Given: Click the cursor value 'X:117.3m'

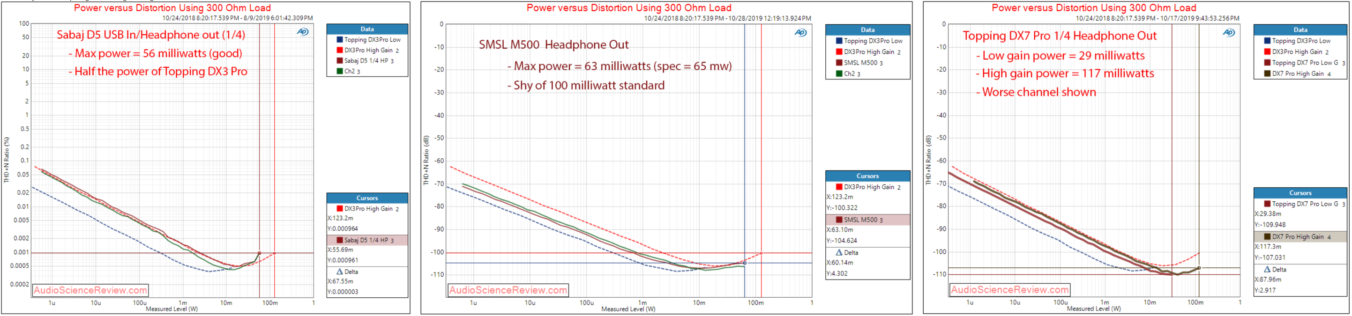Looking at the screenshot, I should [x=1268, y=247].
